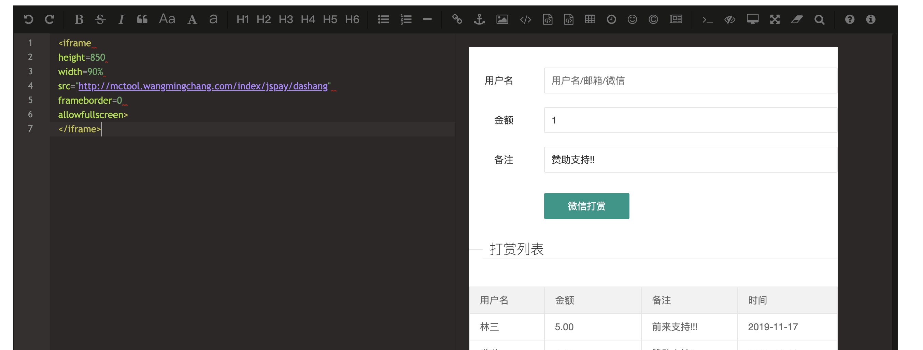923x350 pixels.
Task: Clear the editor with eraser icon
Action: coord(797,19)
